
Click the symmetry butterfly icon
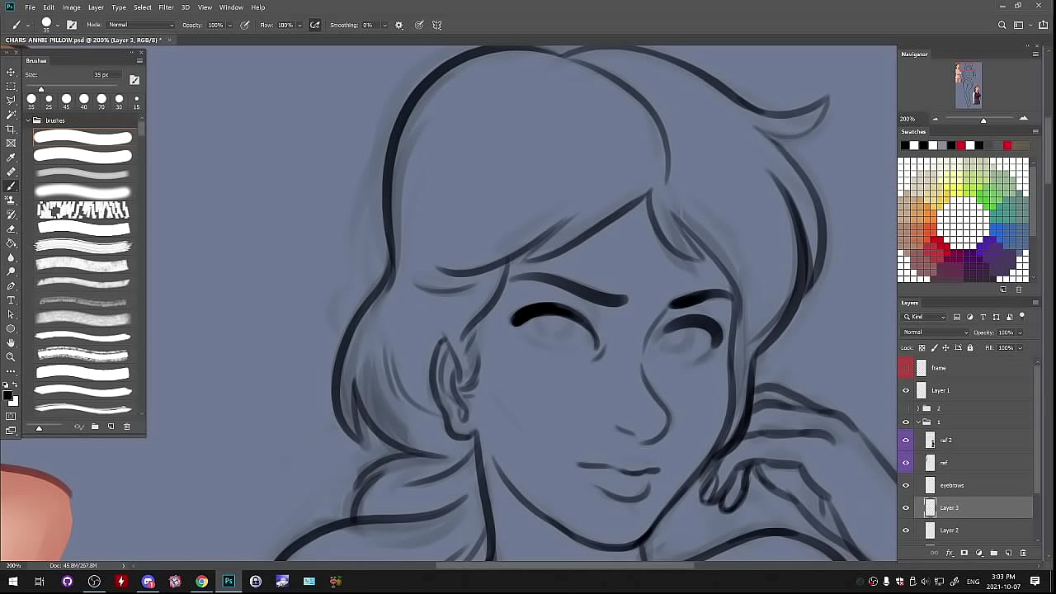tap(437, 25)
